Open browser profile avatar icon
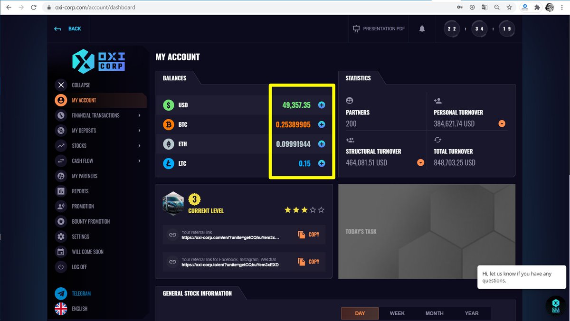570x321 pixels. tap(550, 8)
